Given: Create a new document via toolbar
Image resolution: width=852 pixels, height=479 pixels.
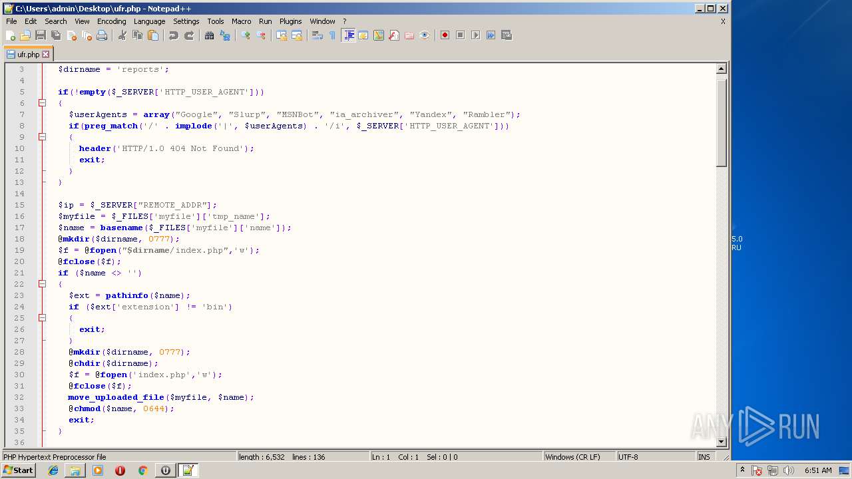Looking at the screenshot, I should (x=11, y=35).
